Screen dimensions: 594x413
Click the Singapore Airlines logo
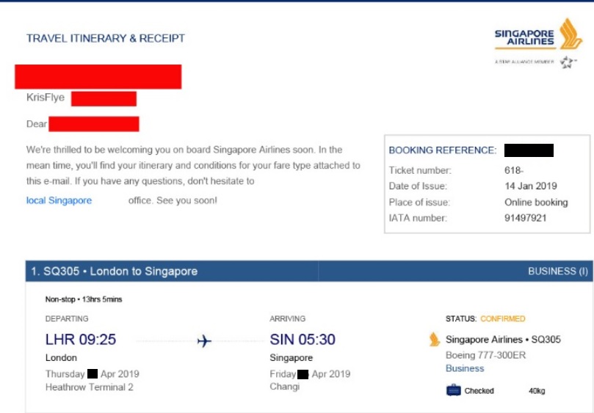click(538, 34)
